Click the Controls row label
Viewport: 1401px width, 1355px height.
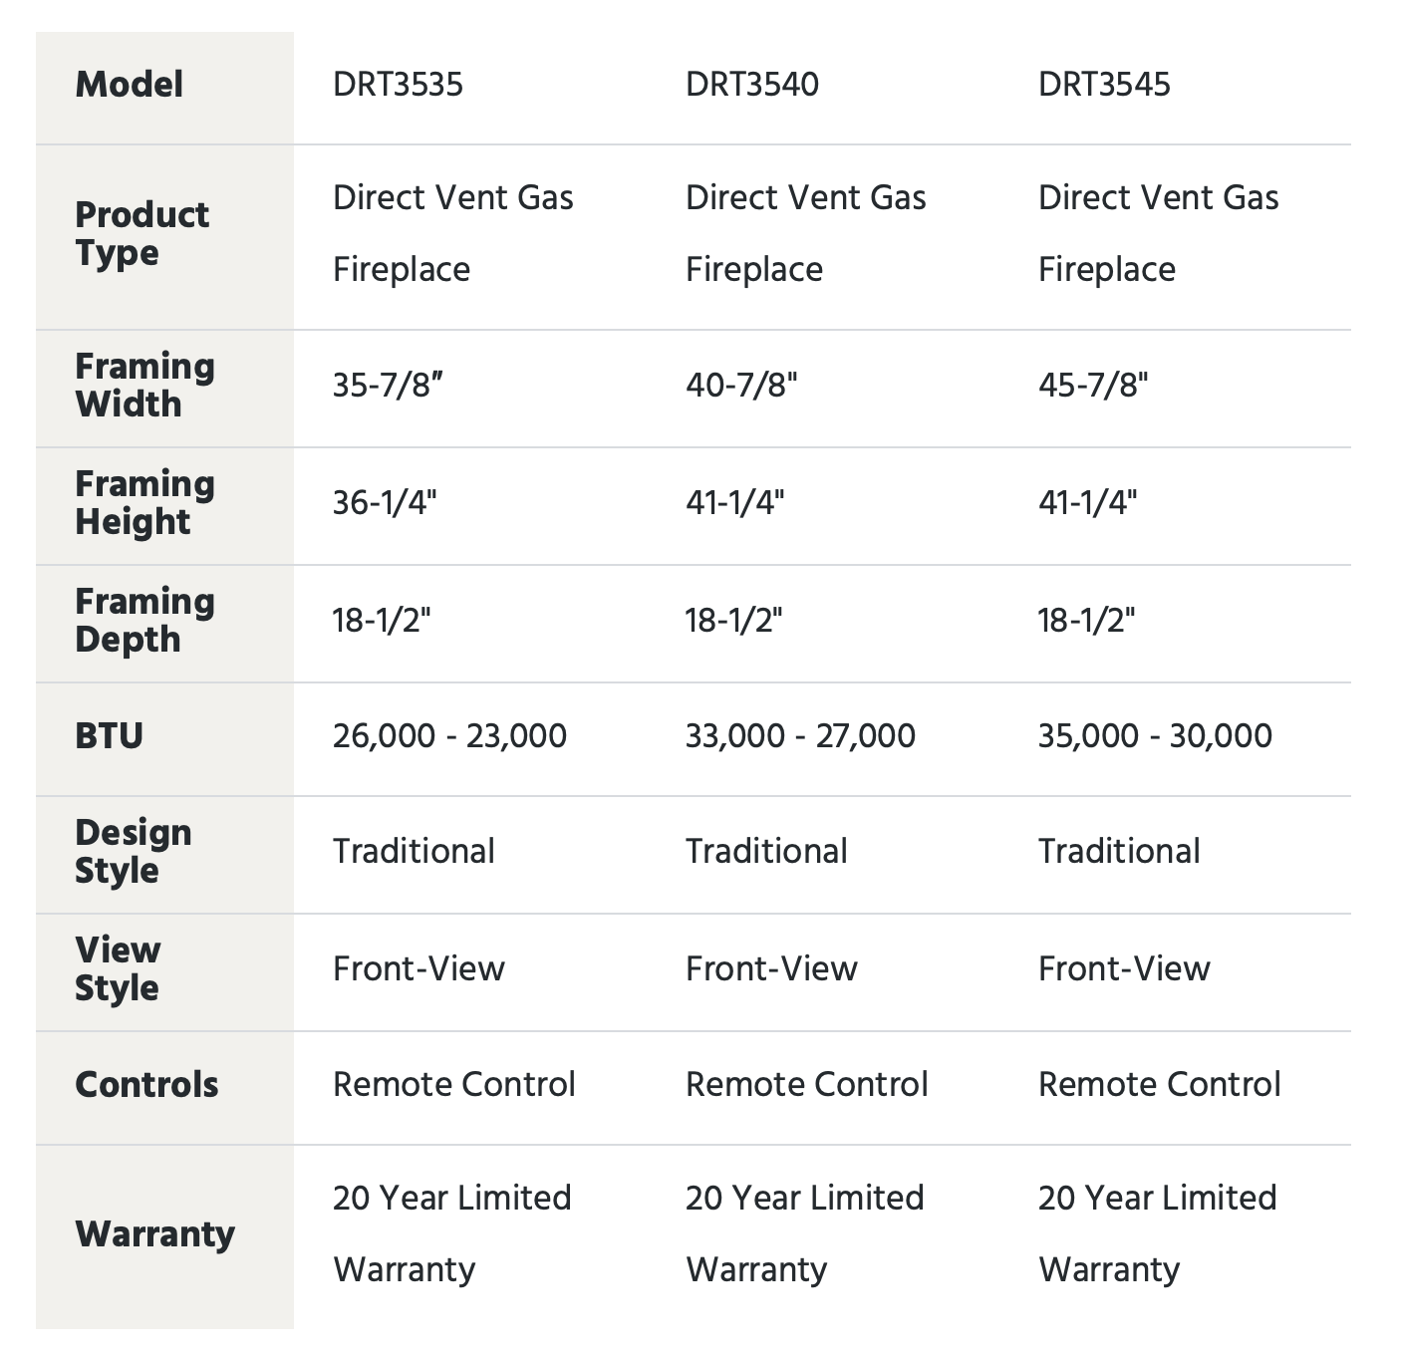pyautogui.click(x=146, y=1085)
